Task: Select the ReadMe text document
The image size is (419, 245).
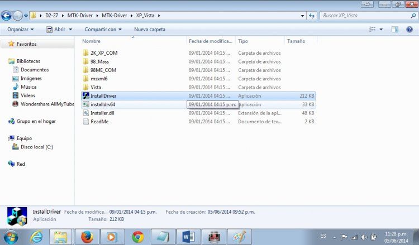Action: pyautogui.click(x=99, y=122)
